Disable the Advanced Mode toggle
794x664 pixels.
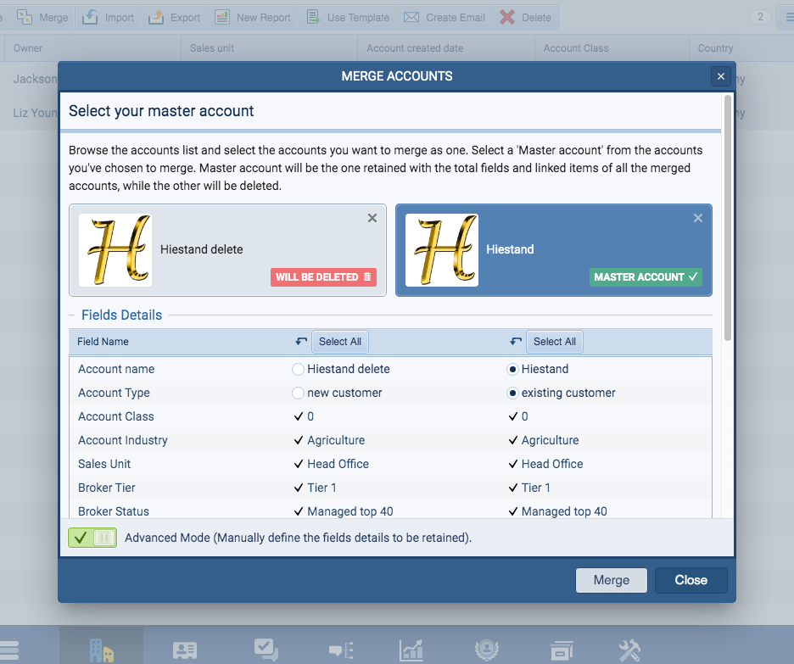tap(92, 538)
